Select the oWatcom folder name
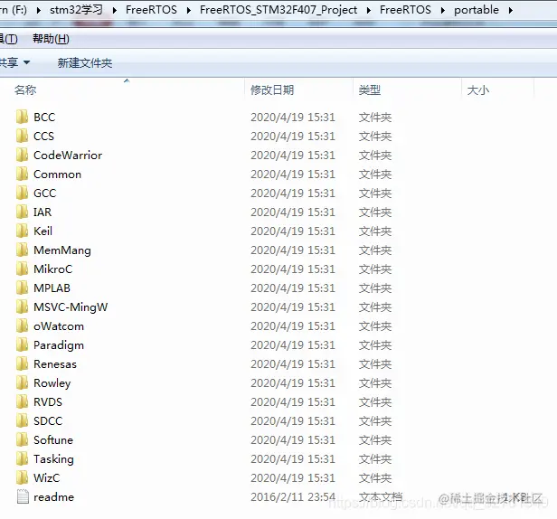 pyautogui.click(x=59, y=326)
